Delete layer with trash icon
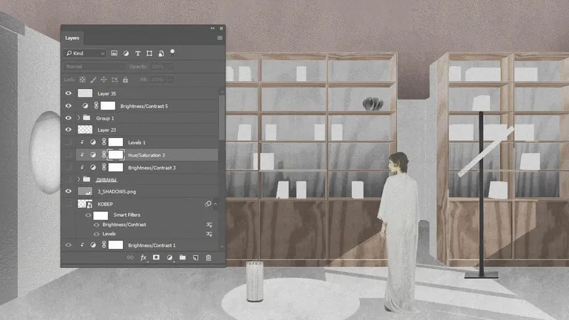Viewport: 569px width, 320px height. 208,257
